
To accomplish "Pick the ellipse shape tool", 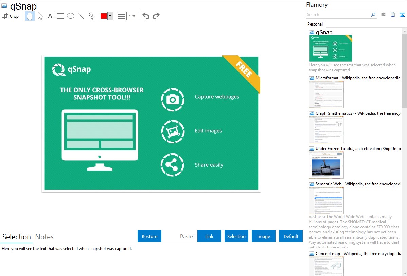I will click(x=71, y=16).
